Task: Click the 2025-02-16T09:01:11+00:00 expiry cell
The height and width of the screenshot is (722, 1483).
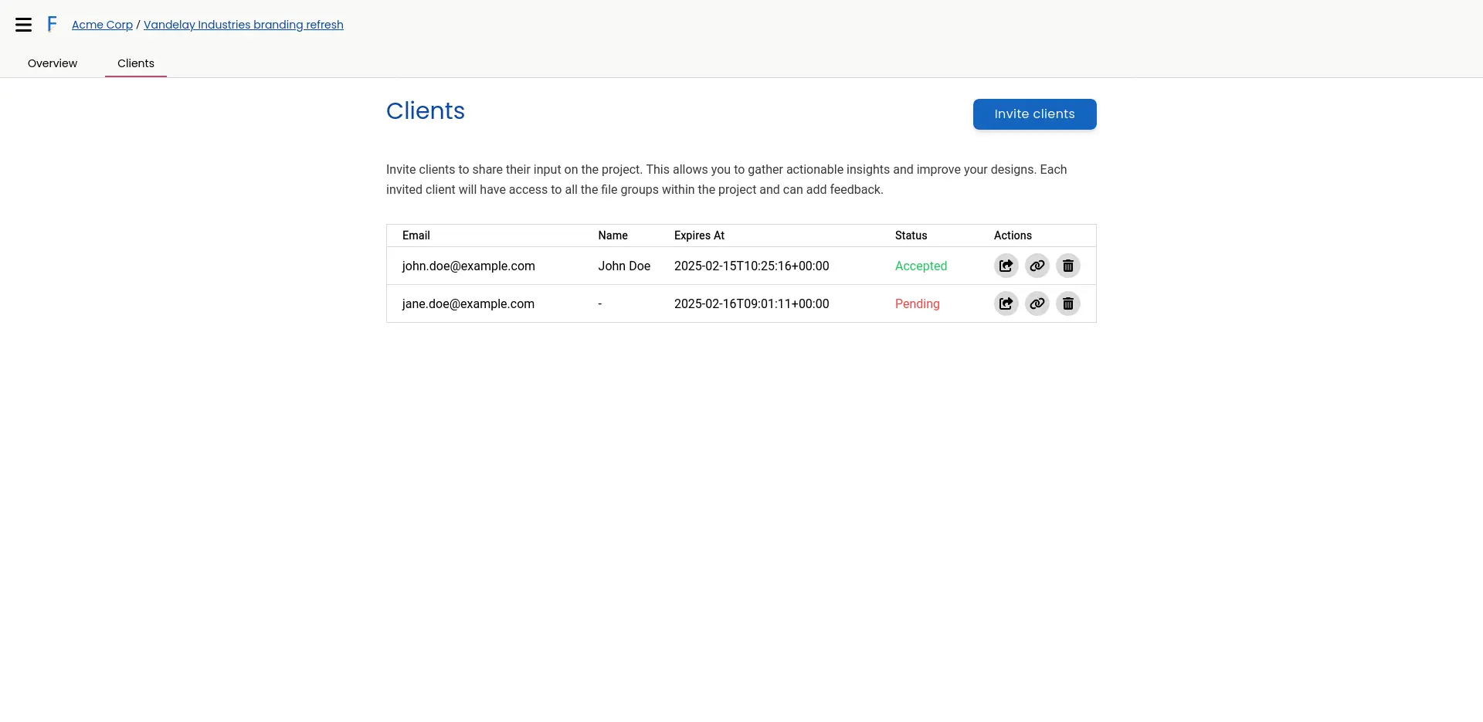Action: pos(752,303)
